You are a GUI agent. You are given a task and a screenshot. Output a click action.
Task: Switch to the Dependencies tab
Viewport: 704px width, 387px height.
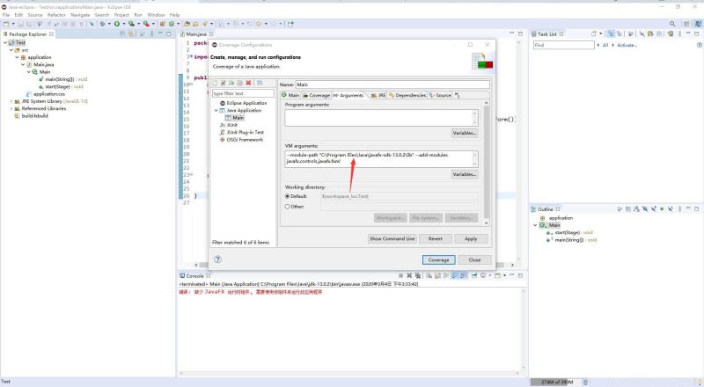point(407,95)
